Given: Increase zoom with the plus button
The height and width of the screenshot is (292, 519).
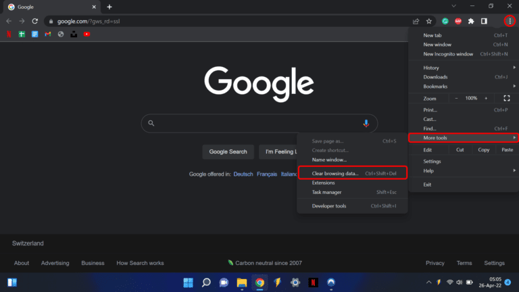Looking at the screenshot, I should click(487, 98).
